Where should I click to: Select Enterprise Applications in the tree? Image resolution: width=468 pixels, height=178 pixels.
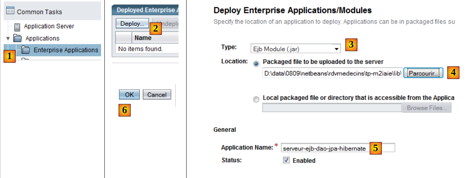tap(65, 50)
